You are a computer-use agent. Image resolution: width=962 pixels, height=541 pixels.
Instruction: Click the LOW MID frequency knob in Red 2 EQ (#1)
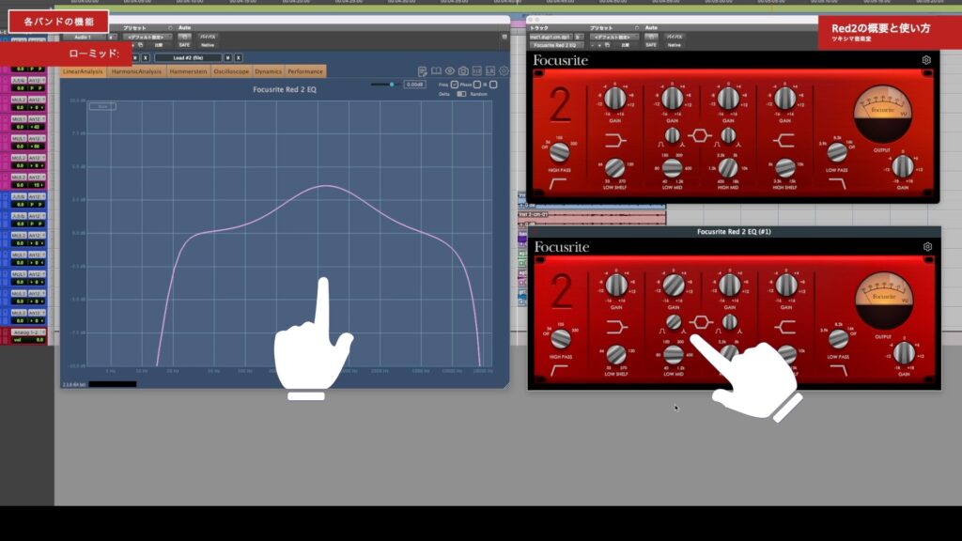(x=673, y=354)
